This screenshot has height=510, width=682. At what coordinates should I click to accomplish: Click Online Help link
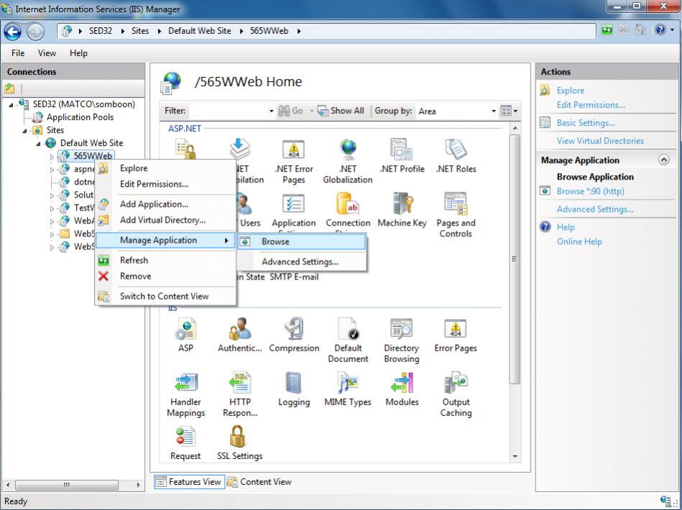point(579,241)
